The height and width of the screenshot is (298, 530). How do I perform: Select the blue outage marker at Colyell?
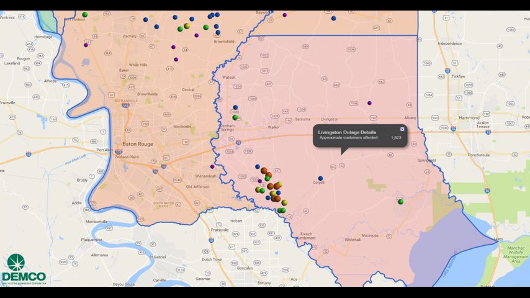coord(320,178)
